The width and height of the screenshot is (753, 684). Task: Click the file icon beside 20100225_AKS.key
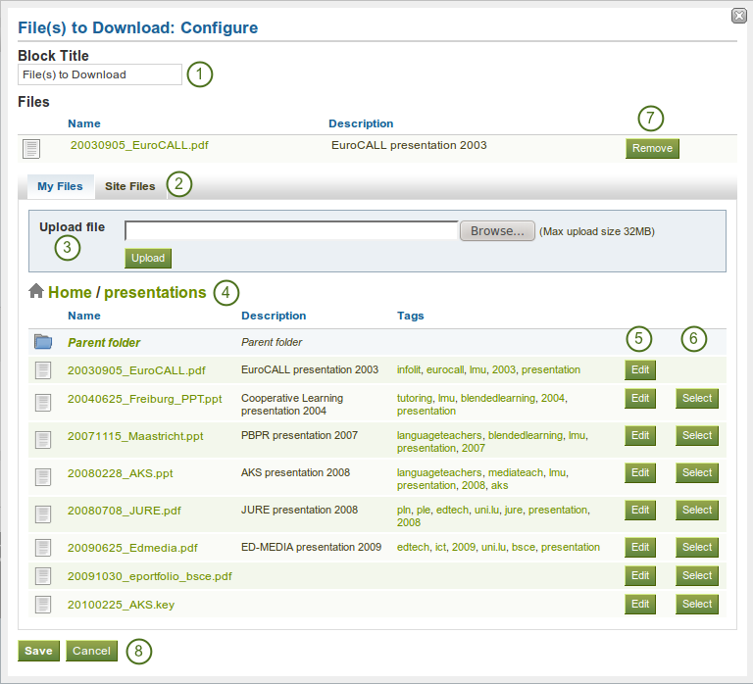(x=42, y=605)
